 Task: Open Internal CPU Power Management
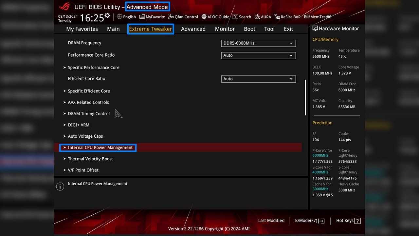coord(178,147)
